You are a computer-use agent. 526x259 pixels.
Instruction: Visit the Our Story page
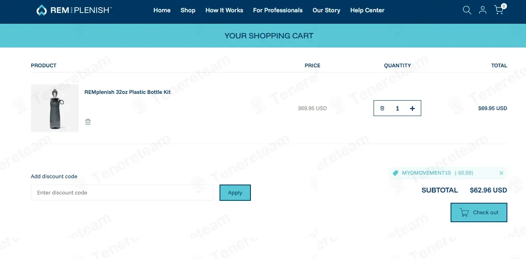(x=326, y=10)
